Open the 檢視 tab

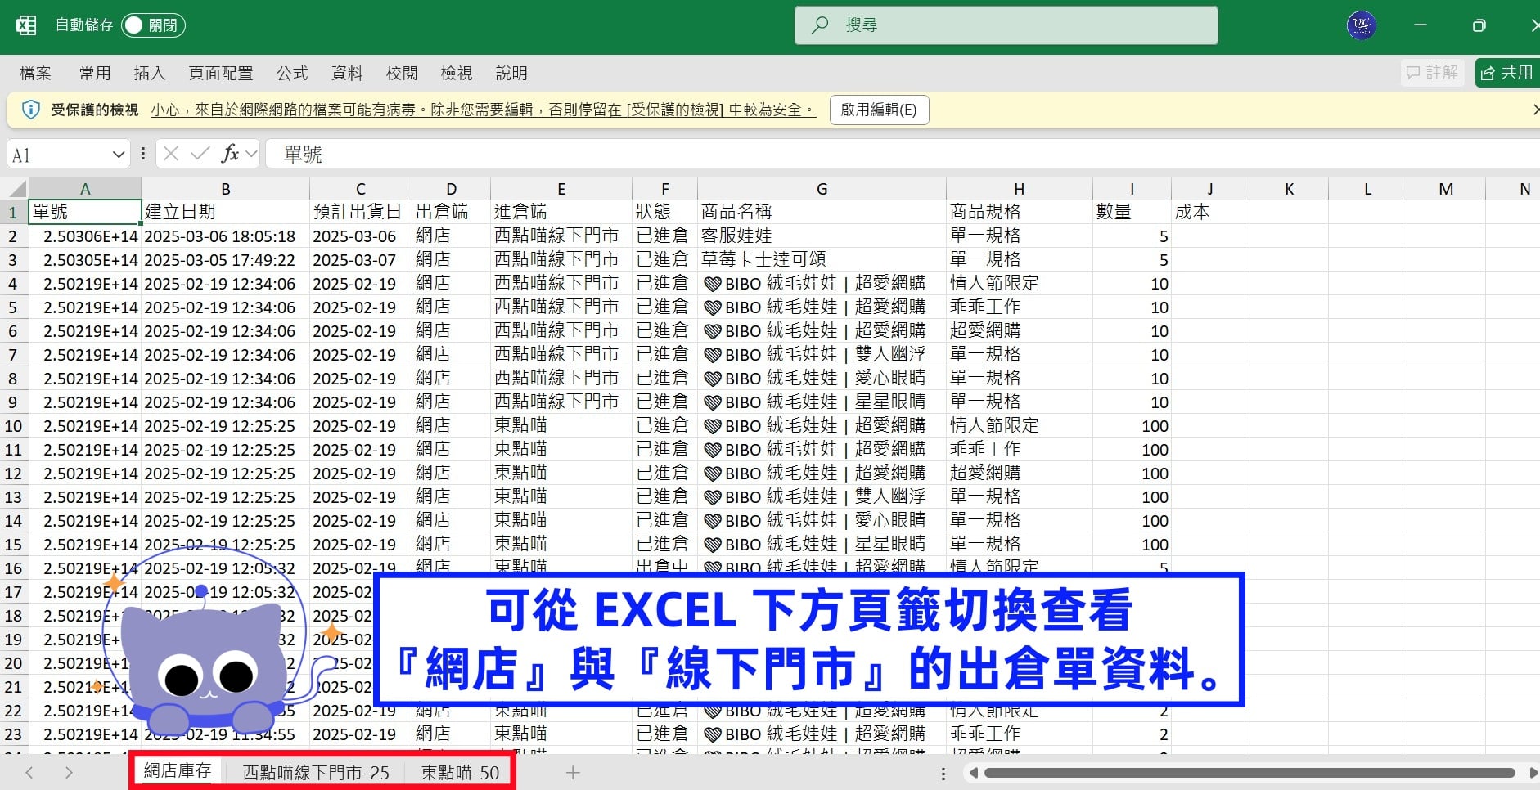[457, 74]
